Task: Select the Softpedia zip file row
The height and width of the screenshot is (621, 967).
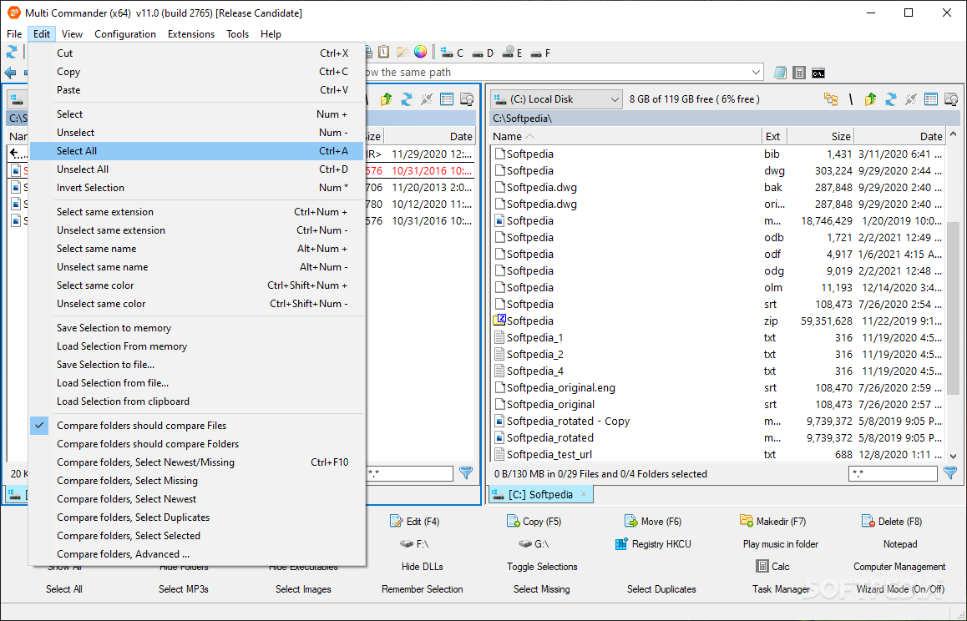Action: click(718, 321)
